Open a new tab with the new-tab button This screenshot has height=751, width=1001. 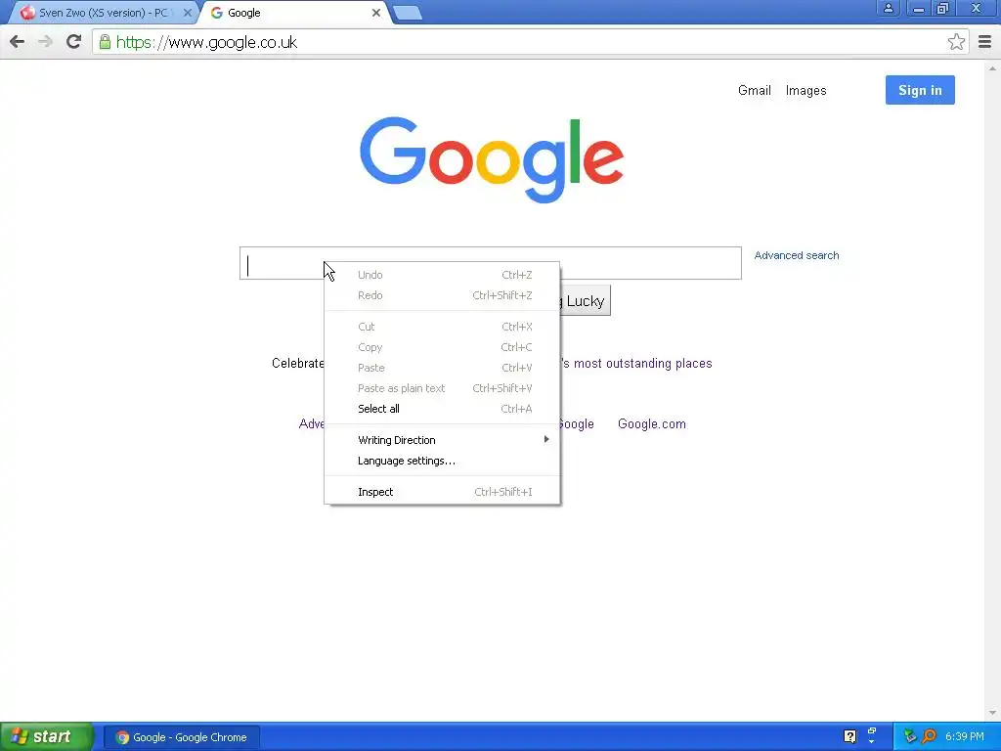(407, 13)
